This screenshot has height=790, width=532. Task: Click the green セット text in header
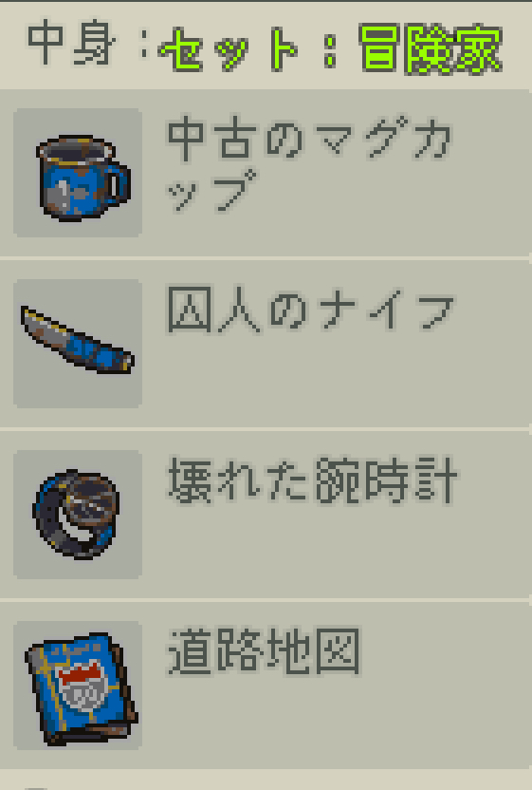pos(228,49)
